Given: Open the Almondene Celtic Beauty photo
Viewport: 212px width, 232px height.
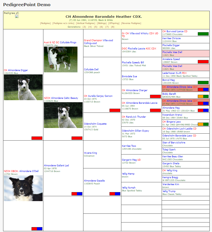Looking at the screenshot, I should 63,115.
